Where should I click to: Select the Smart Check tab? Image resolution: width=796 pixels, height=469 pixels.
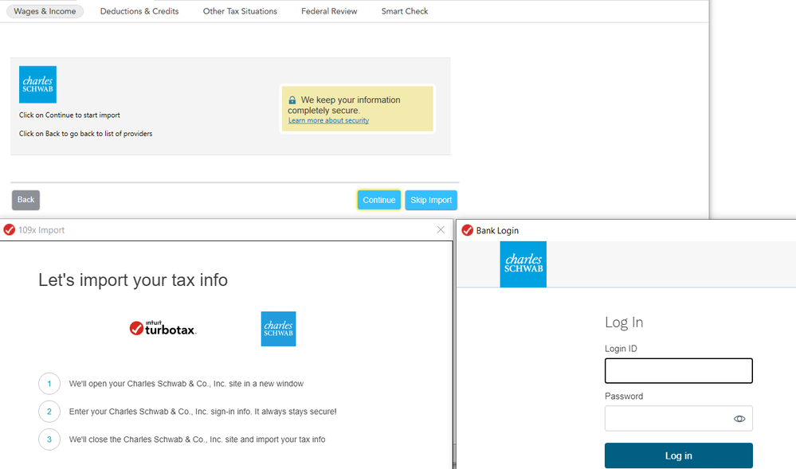[x=405, y=11]
